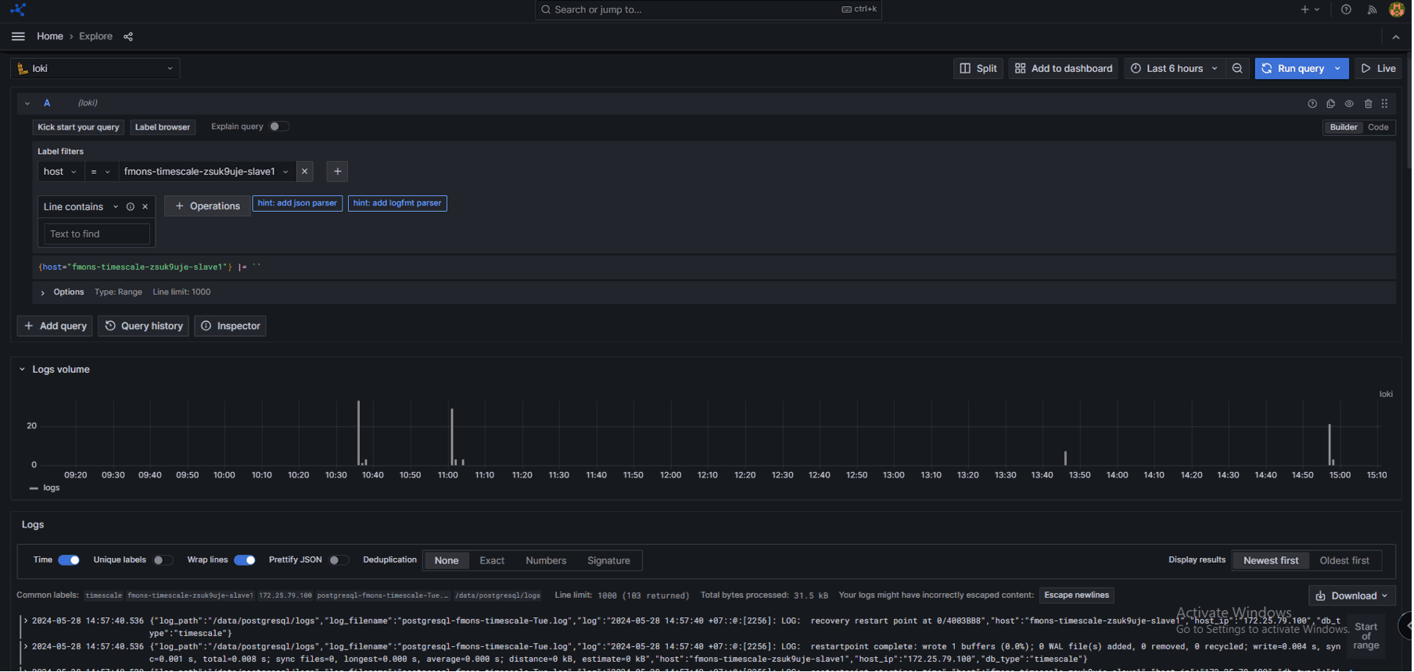The image size is (1414, 672).
Task: Click the Split pane icon button
Action: [x=979, y=69]
